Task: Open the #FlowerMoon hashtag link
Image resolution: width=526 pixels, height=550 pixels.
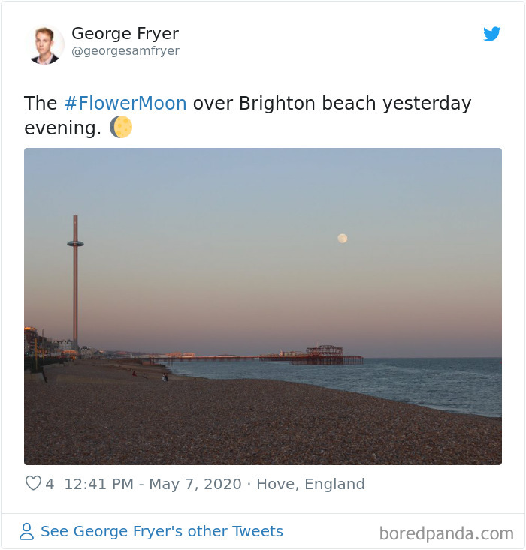Action: pyautogui.click(x=125, y=103)
